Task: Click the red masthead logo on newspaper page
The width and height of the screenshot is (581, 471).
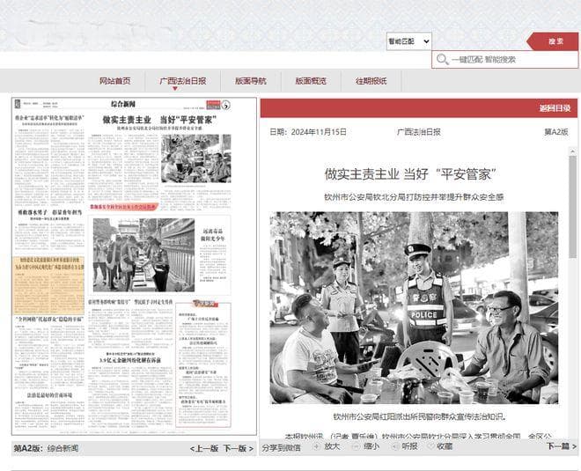Action: pos(213,105)
